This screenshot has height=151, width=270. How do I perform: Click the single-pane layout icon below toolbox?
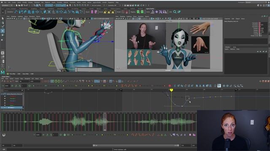(3, 53)
